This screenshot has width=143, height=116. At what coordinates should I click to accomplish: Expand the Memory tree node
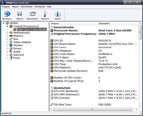click(7, 36)
